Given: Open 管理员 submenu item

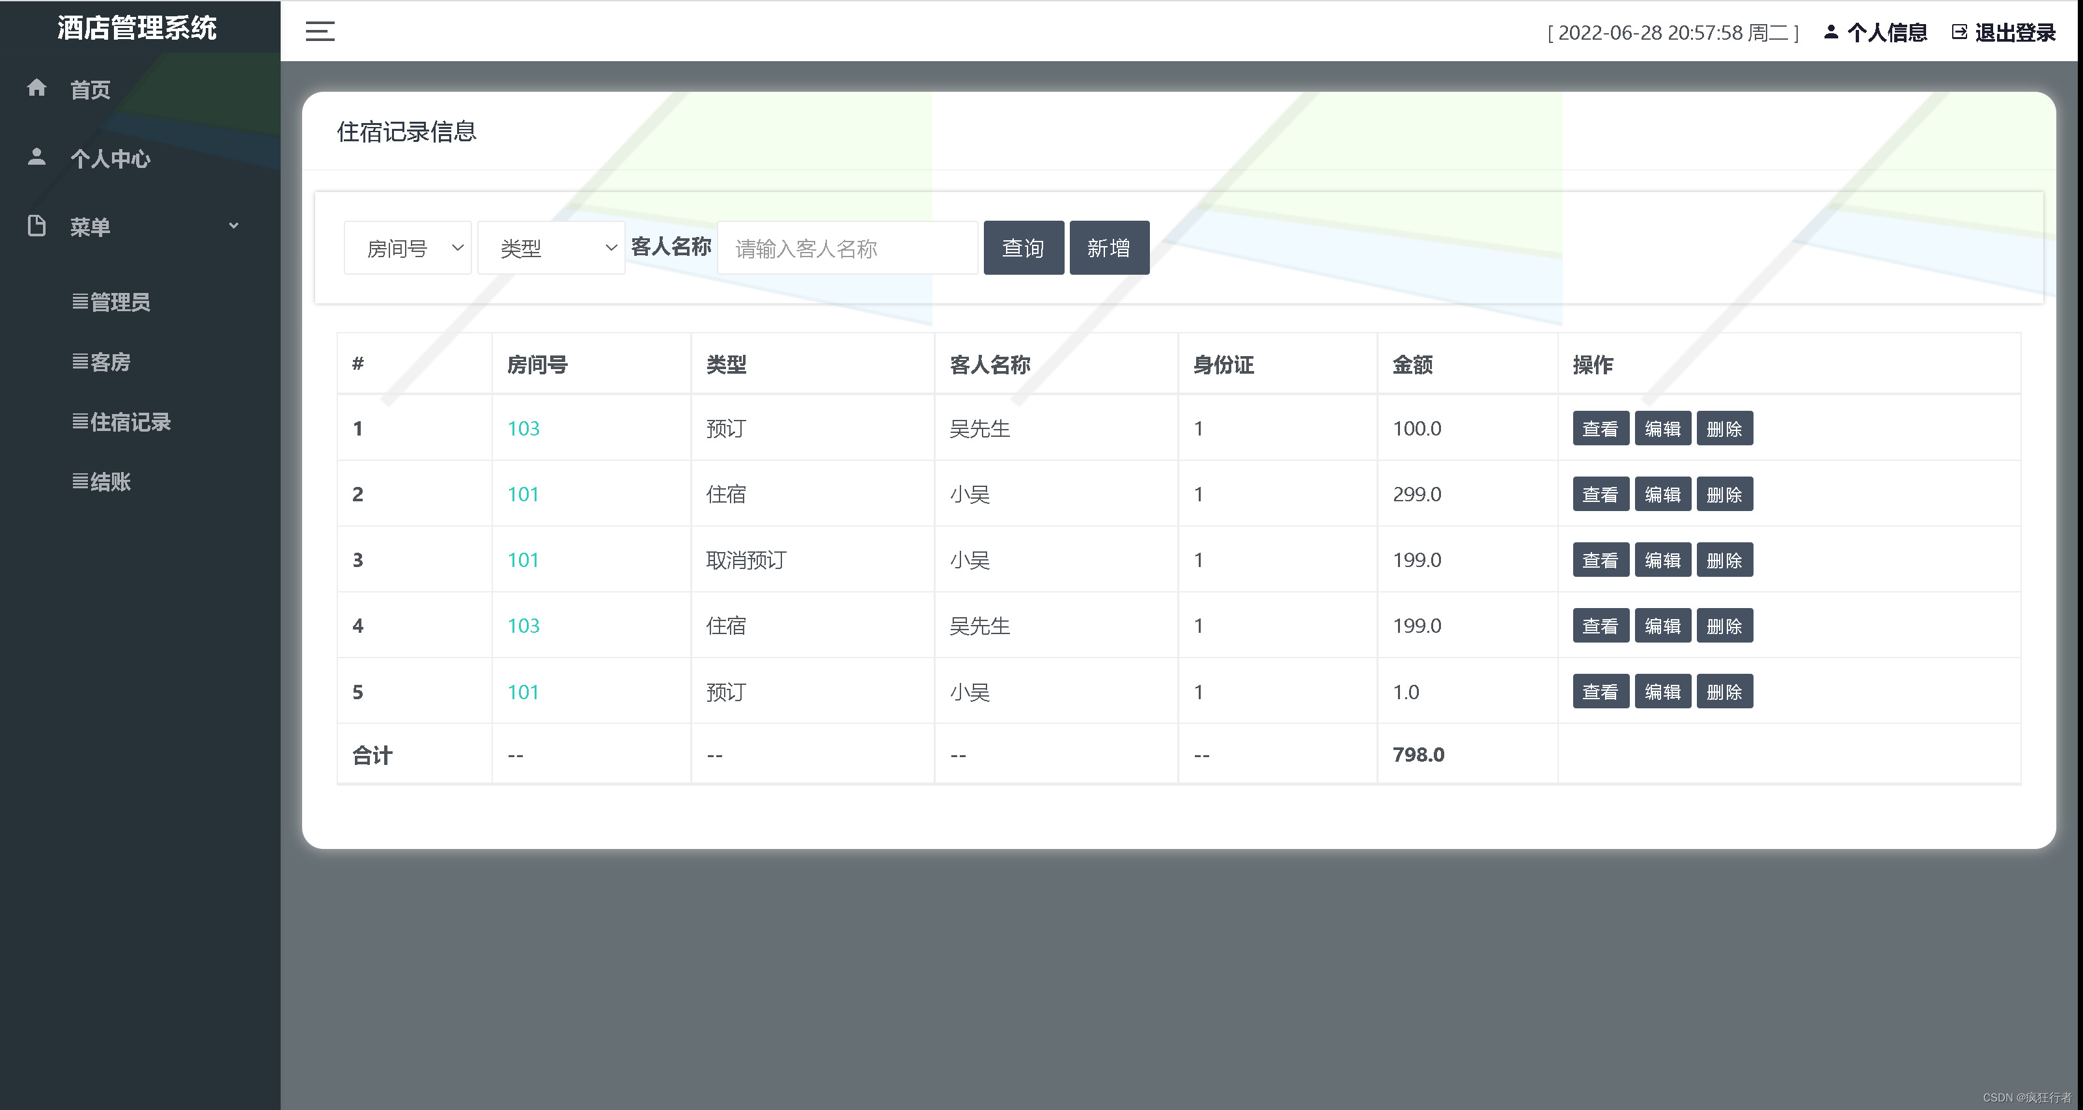Looking at the screenshot, I should 111,302.
